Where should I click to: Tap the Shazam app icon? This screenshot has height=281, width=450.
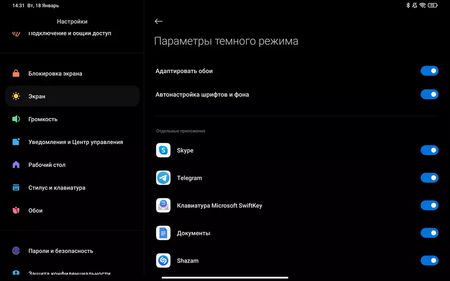pos(163,260)
